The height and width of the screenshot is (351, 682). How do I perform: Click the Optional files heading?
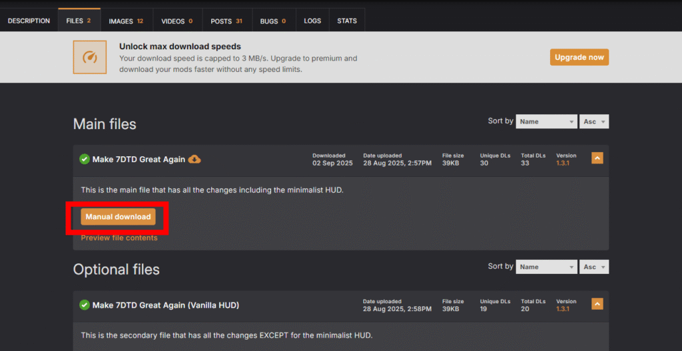click(x=116, y=270)
